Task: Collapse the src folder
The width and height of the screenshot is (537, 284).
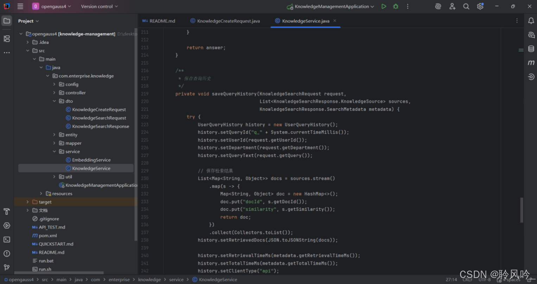Action: [28, 51]
